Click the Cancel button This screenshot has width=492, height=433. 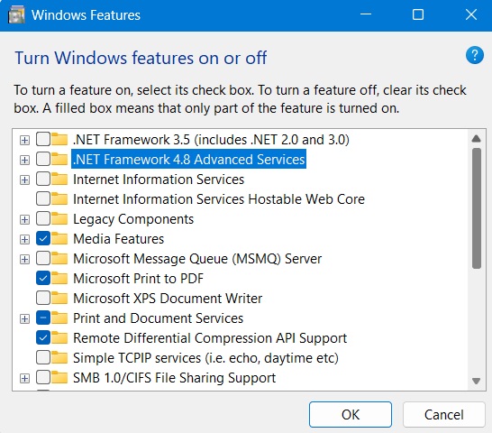(444, 414)
